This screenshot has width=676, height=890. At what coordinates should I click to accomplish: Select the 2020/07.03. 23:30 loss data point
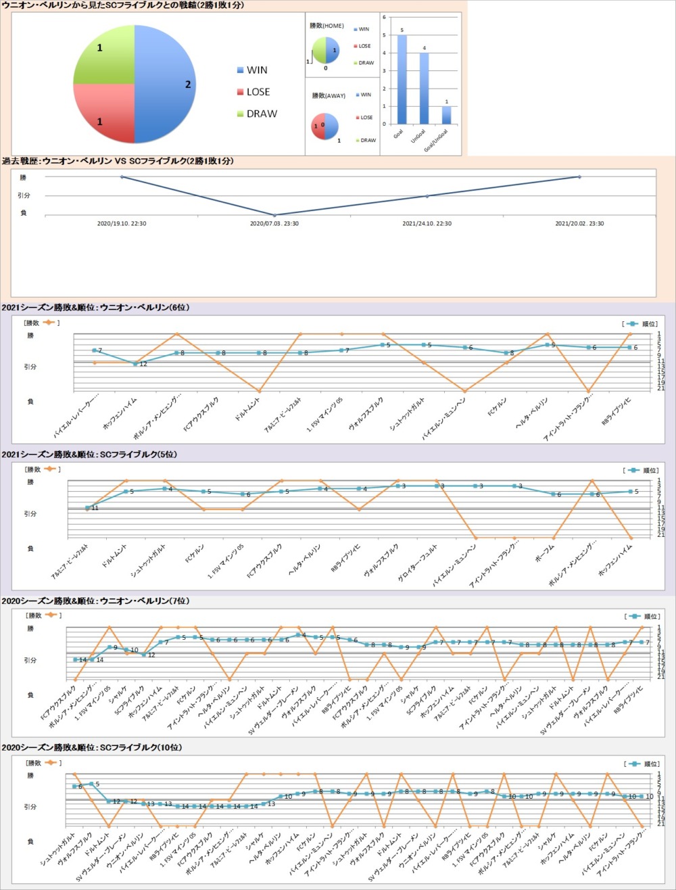click(x=274, y=215)
